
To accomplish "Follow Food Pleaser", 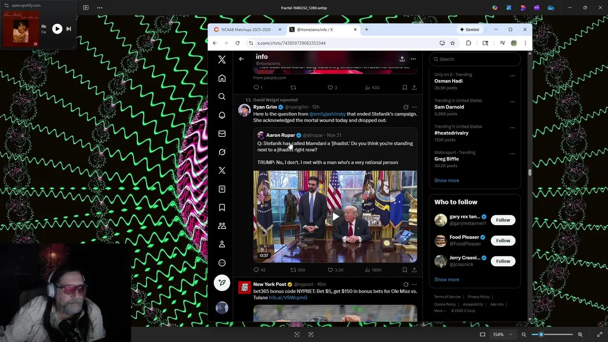I will click(503, 240).
